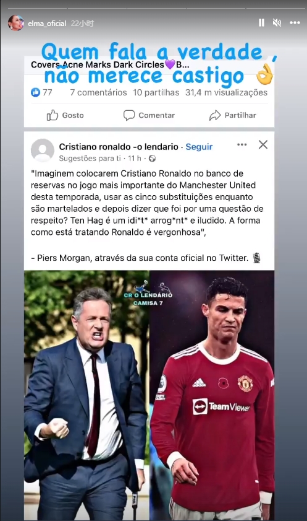Open the Ronaldo red jersey photo

(x=212, y=395)
